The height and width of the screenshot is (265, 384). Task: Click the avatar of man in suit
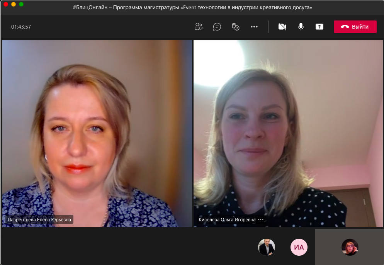tap(267, 247)
